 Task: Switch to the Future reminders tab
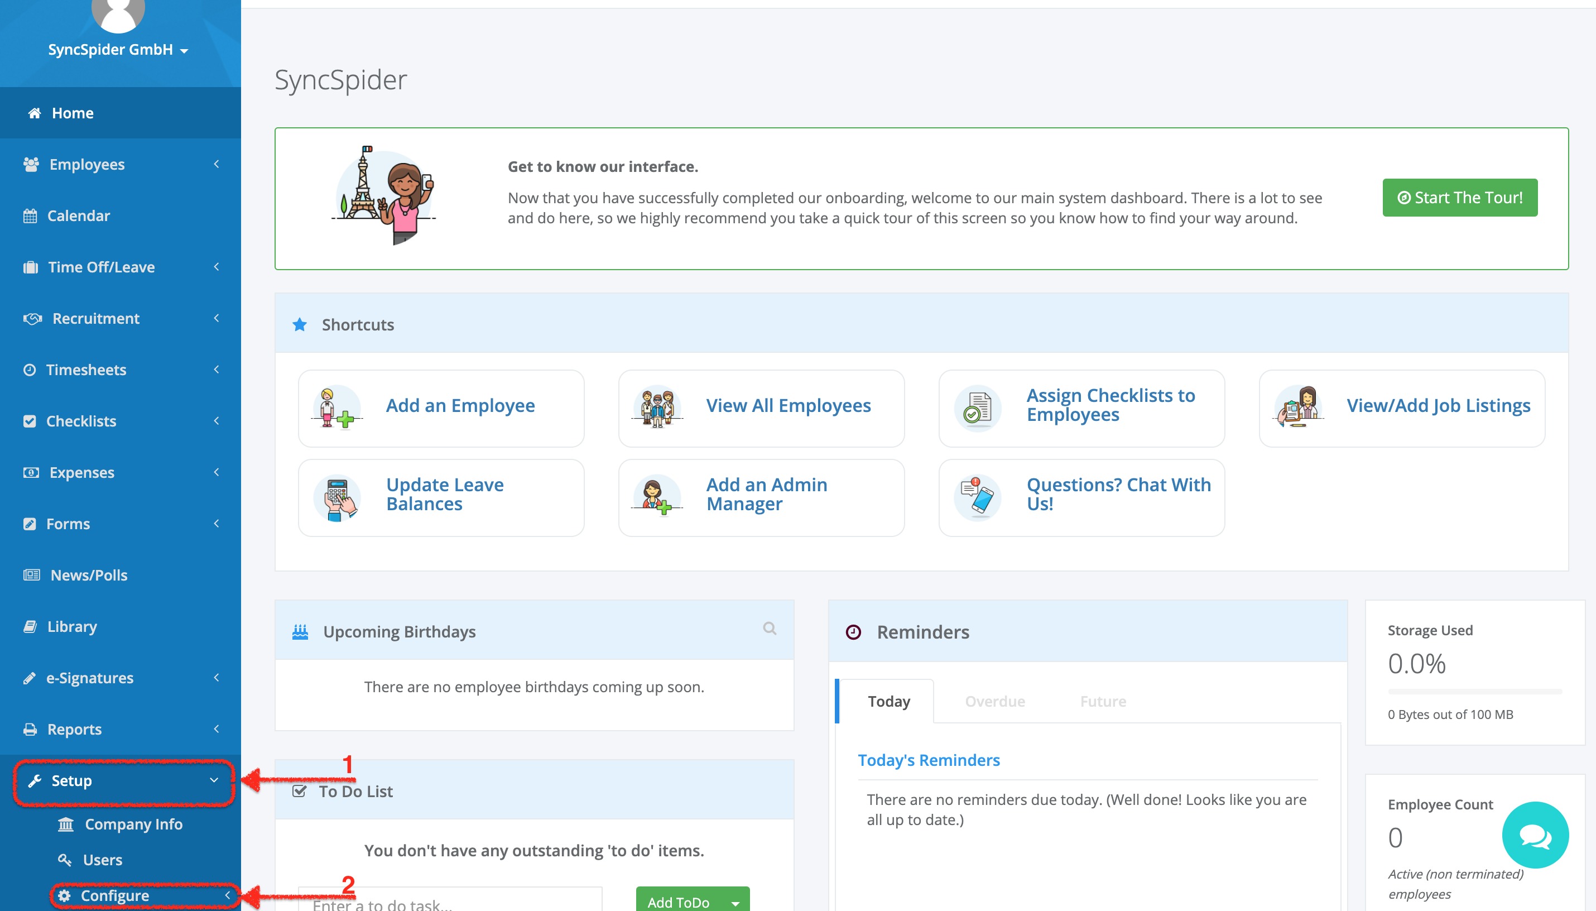pyautogui.click(x=1103, y=702)
